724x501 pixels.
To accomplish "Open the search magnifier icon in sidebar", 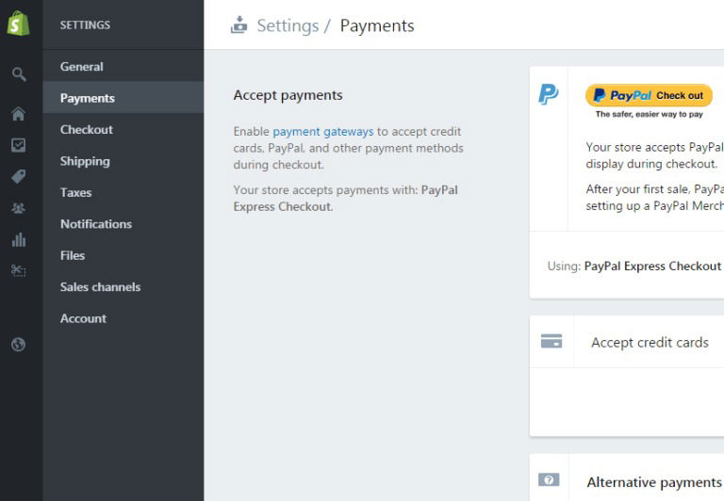I will click(x=19, y=73).
